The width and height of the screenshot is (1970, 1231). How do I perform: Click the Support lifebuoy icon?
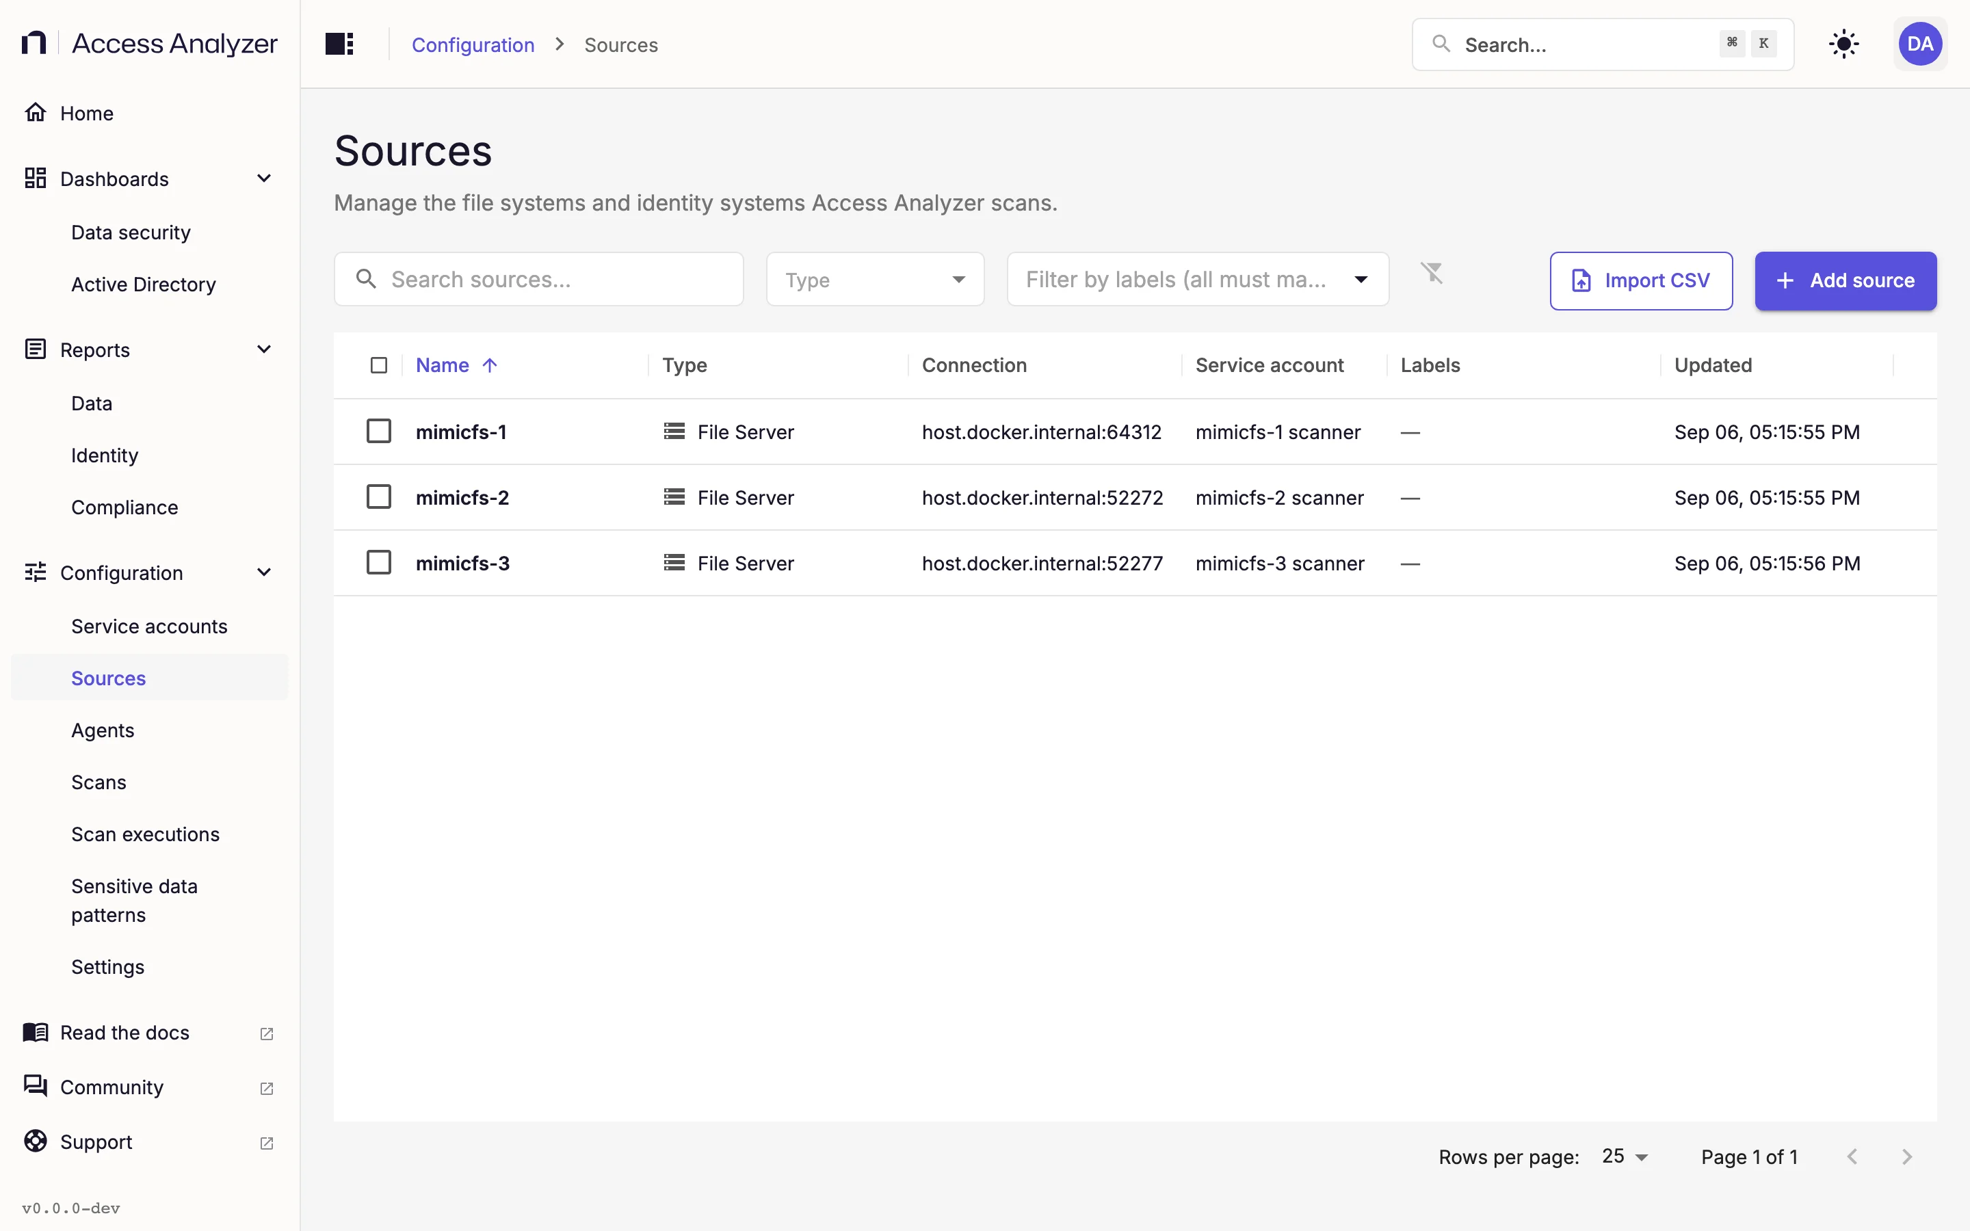(x=36, y=1141)
